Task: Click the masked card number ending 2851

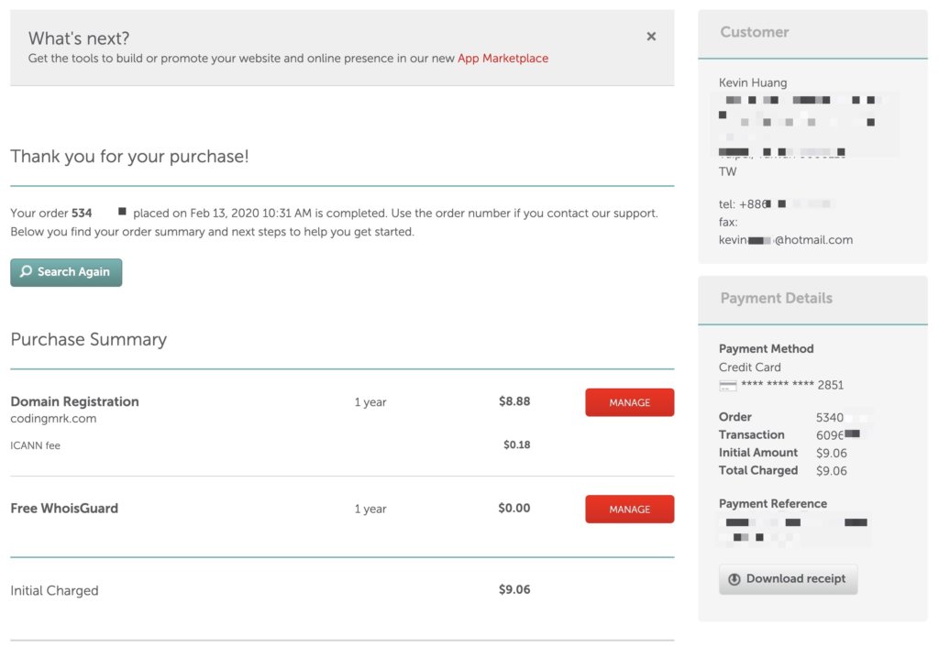Action: (x=792, y=385)
